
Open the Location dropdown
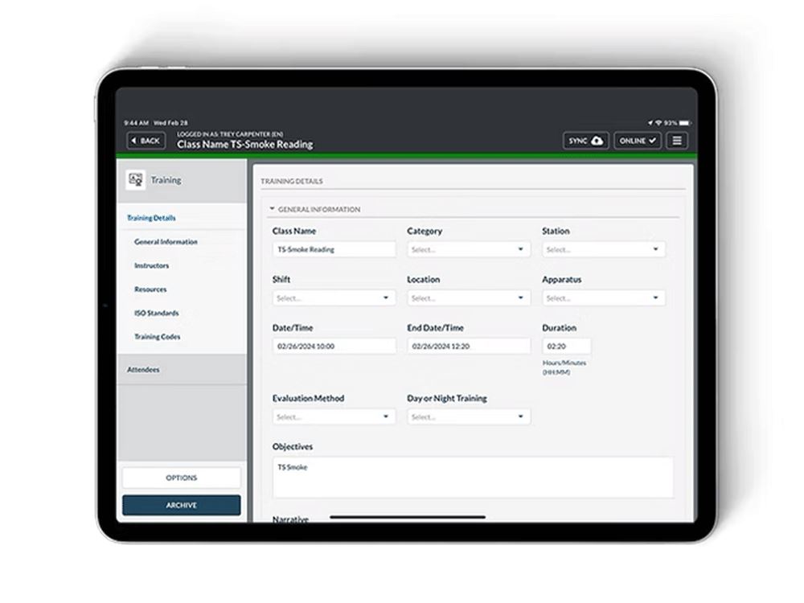click(x=468, y=298)
